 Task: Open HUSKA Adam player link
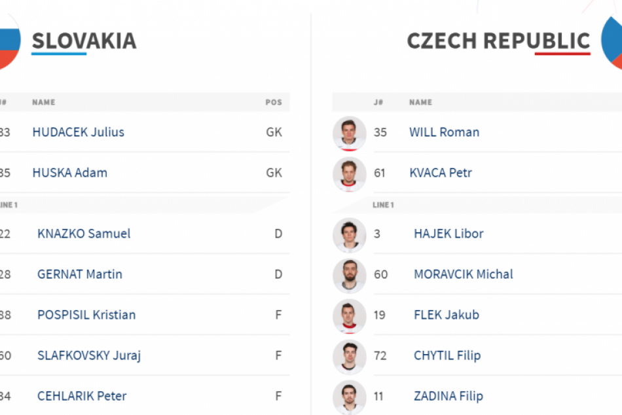tap(69, 173)
